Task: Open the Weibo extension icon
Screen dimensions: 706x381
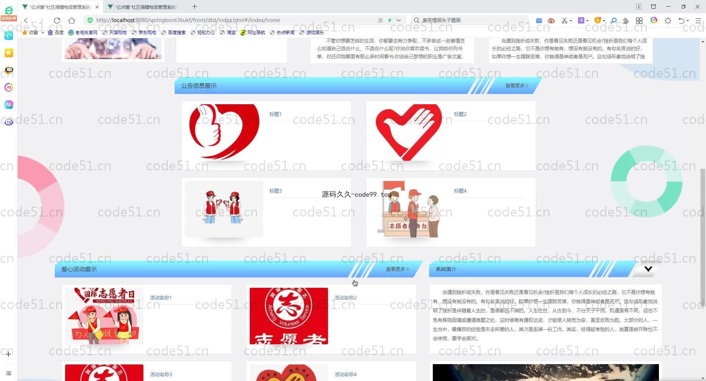Action: point(551,21)
